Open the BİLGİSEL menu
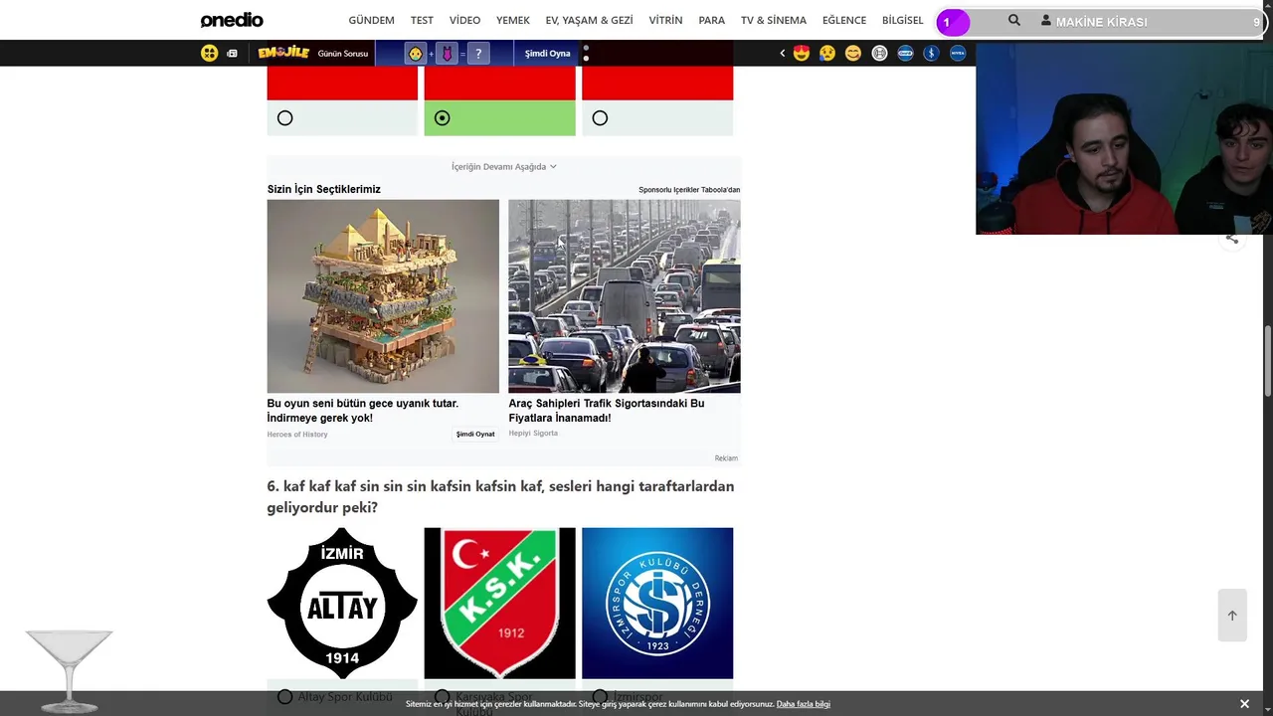This screenshot has width=1273, height=716. [903, 20]
